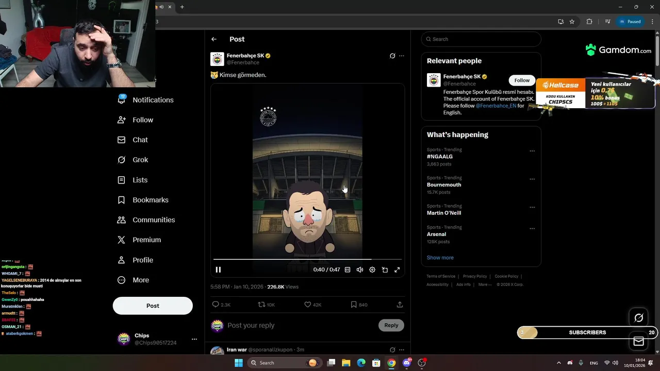Open the Iran war post's three-dot menu

coord(402,350)
